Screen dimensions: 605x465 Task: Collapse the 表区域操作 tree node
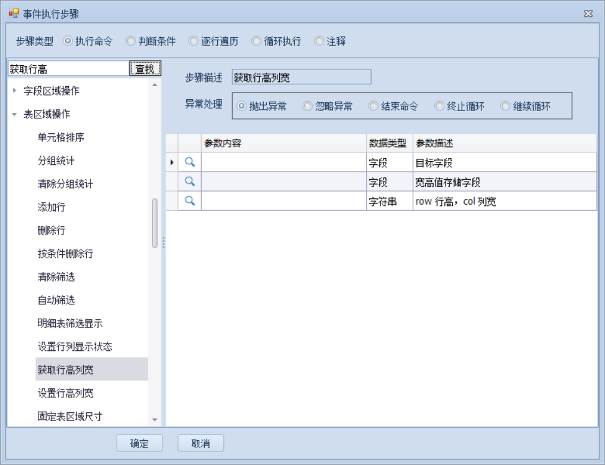[x=14, y=115]
